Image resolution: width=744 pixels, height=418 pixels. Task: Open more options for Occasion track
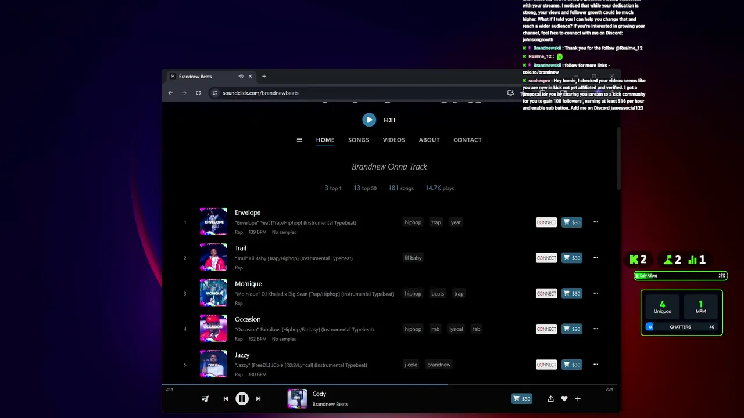click(x=595, y=329)
